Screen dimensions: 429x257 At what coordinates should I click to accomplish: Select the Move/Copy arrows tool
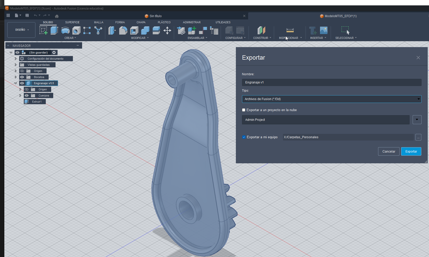tap(167, 30)
